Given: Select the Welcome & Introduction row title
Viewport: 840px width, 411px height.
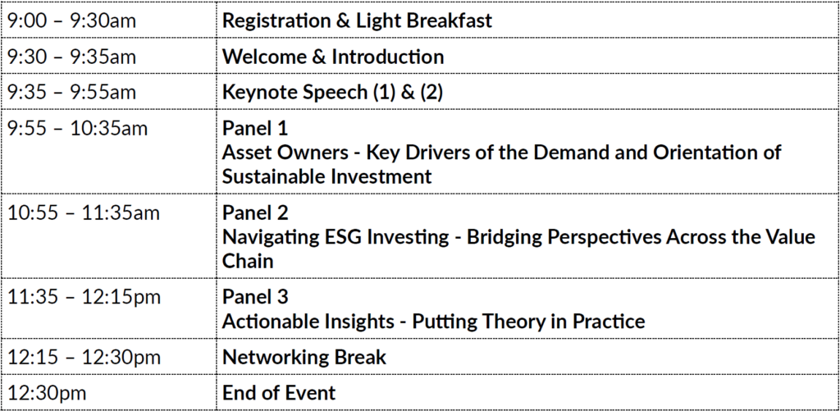Looking at the screenshot, I should pyautogui.click(x=333, y=57).
